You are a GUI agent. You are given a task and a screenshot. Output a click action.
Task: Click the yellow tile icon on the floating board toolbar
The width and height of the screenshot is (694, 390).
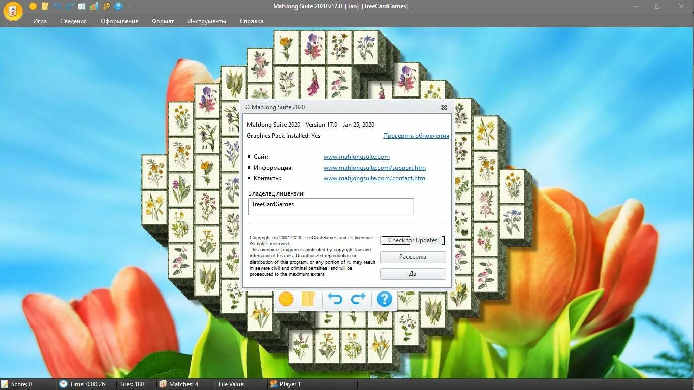click(308, 299)
